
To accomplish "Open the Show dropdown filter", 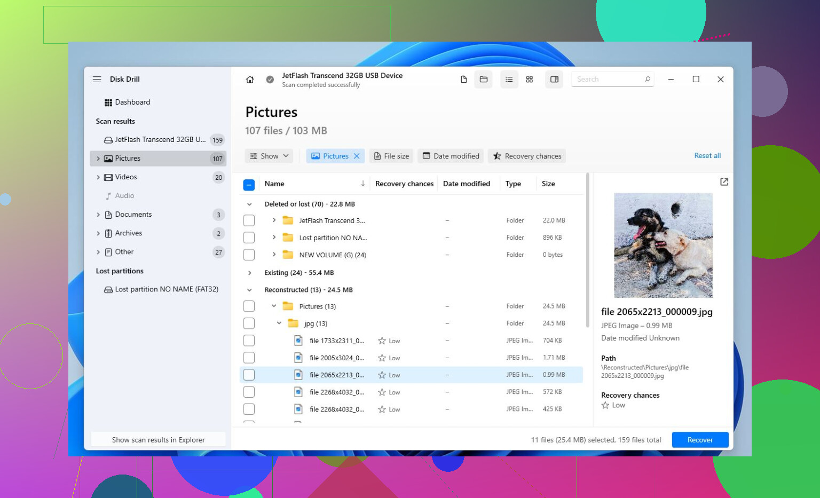I will click(x=269, y=156).
